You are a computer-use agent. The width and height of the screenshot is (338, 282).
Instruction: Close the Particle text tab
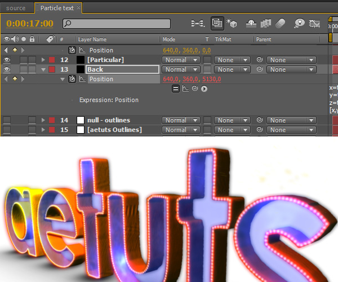79,7
